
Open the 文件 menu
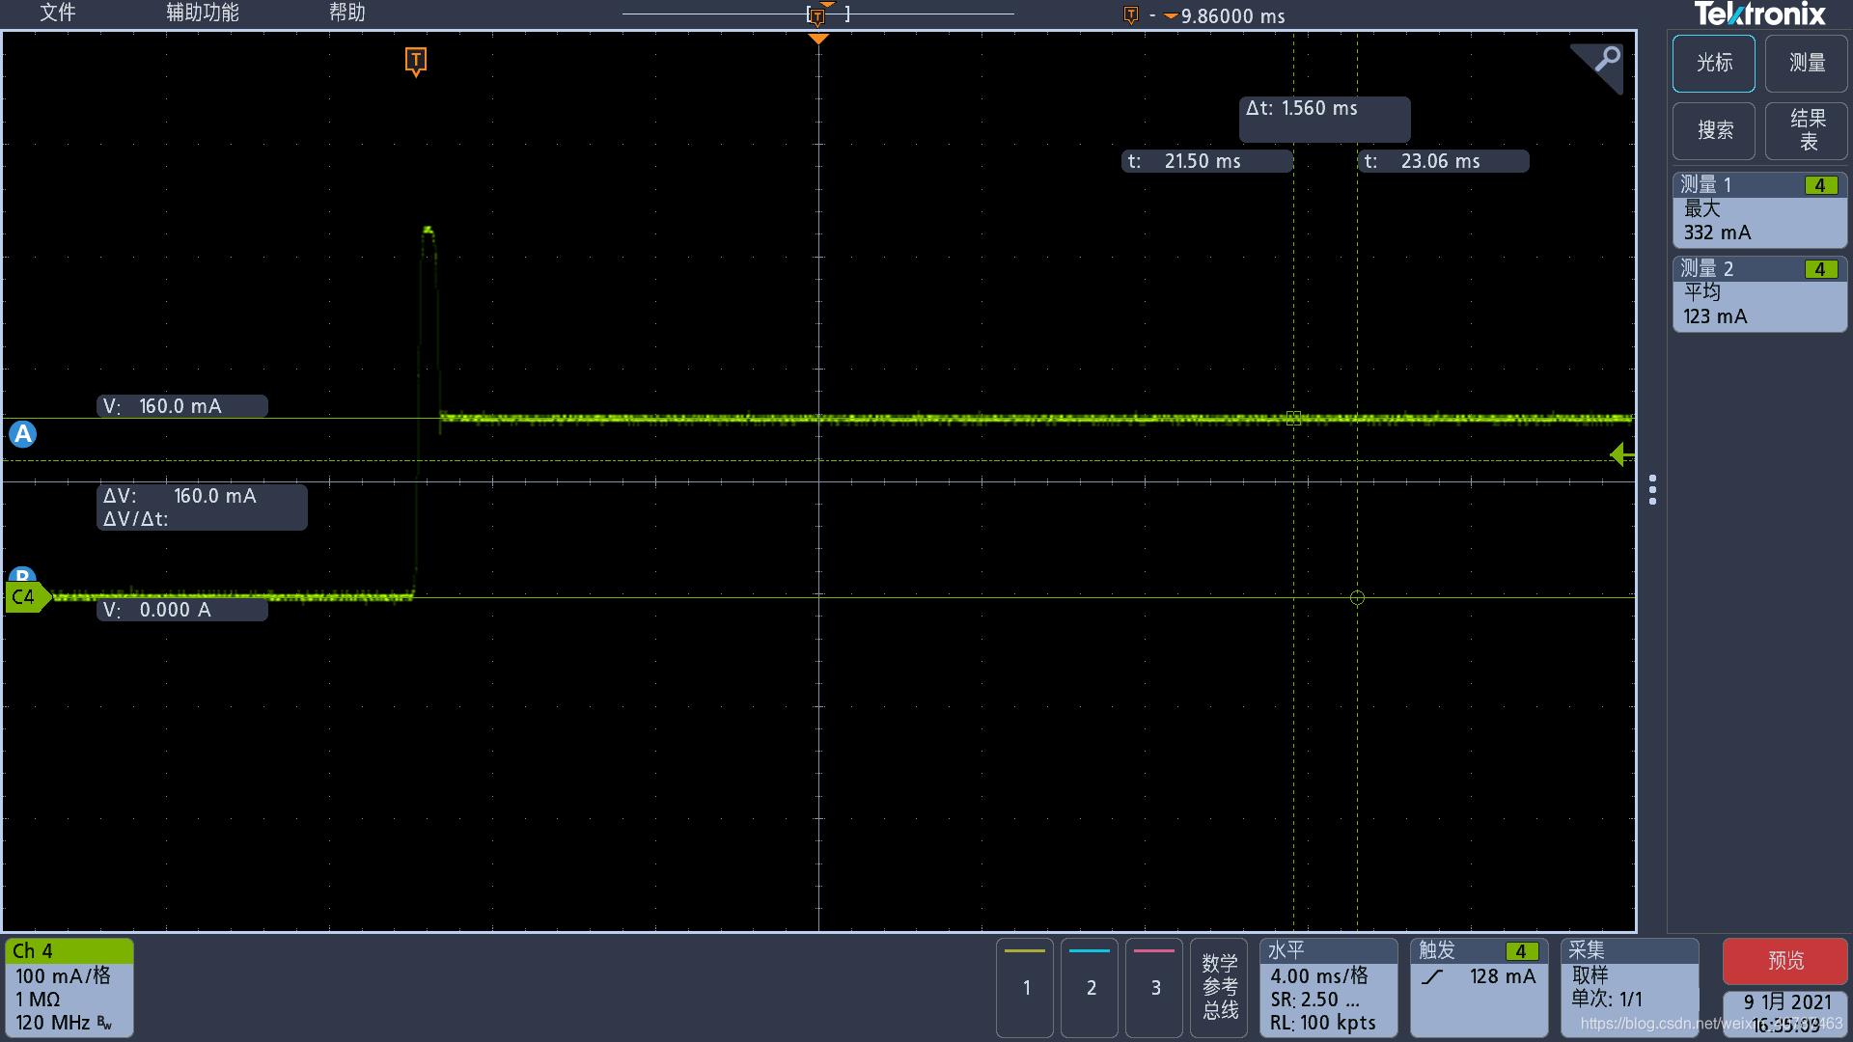click(57, 13)
